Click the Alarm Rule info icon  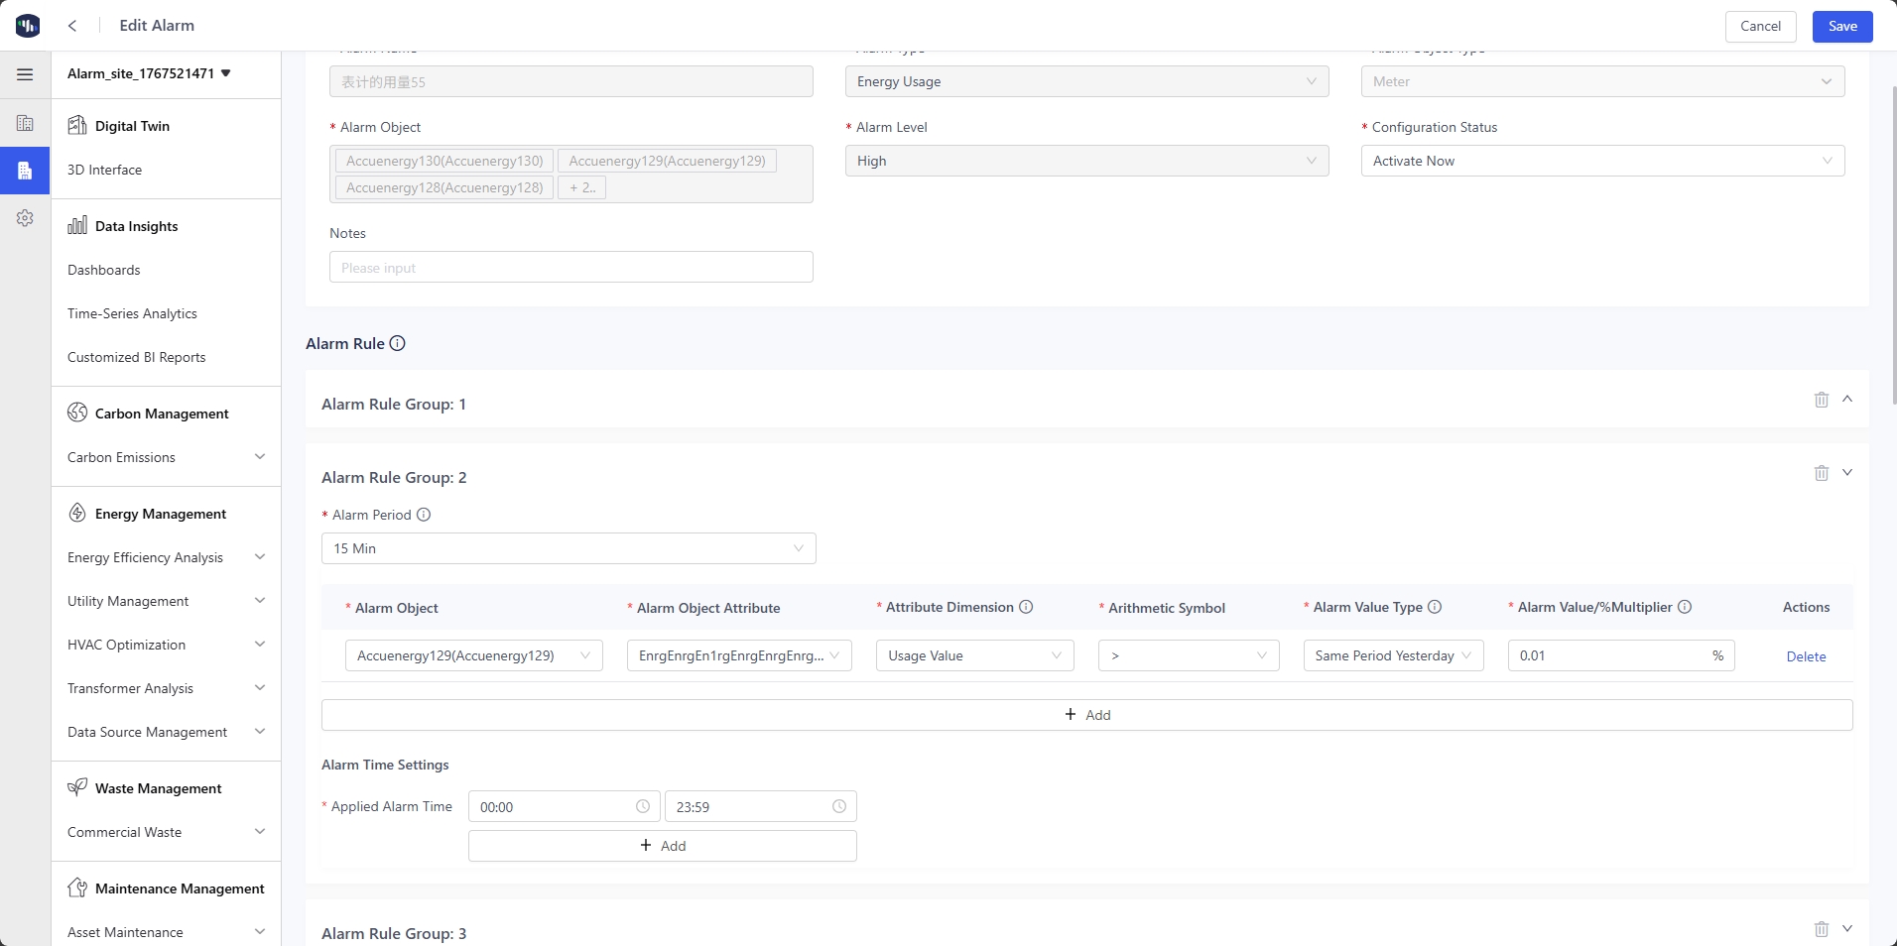[397, 344]
